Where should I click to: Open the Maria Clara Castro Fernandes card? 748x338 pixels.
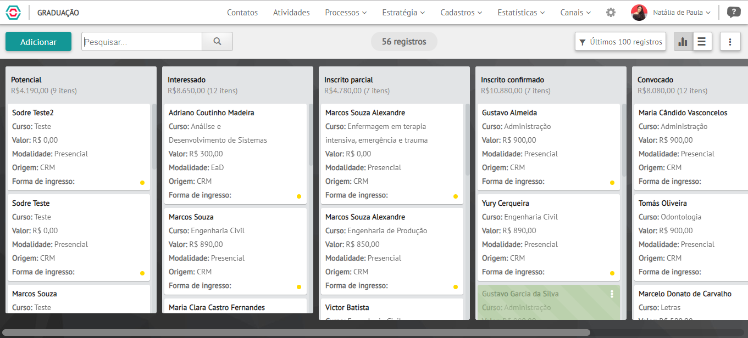click(235, 306)
